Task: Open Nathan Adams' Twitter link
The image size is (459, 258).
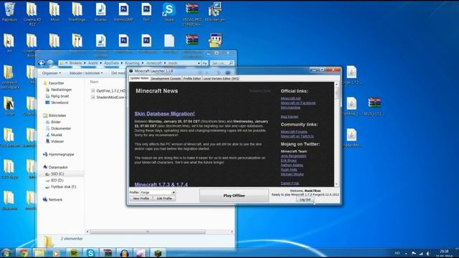Action: (292, 165)
